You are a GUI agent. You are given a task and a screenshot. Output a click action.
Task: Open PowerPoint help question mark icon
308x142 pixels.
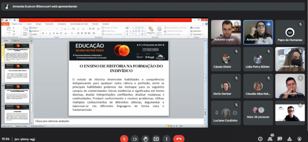206,24
